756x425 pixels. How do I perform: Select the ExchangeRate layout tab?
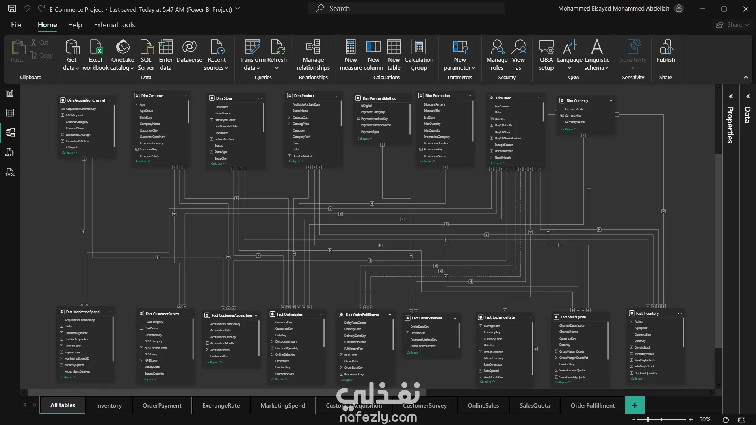coord(221,406)
